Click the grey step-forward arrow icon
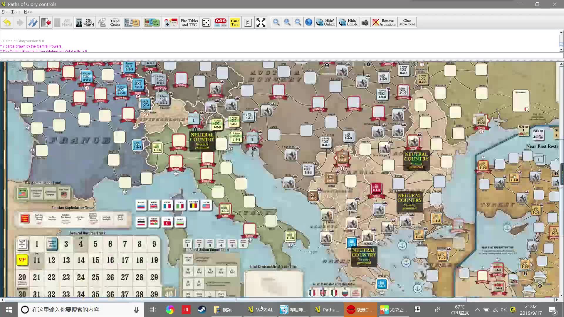This screenshot has width=564, height=317. [x=20, y=23]
